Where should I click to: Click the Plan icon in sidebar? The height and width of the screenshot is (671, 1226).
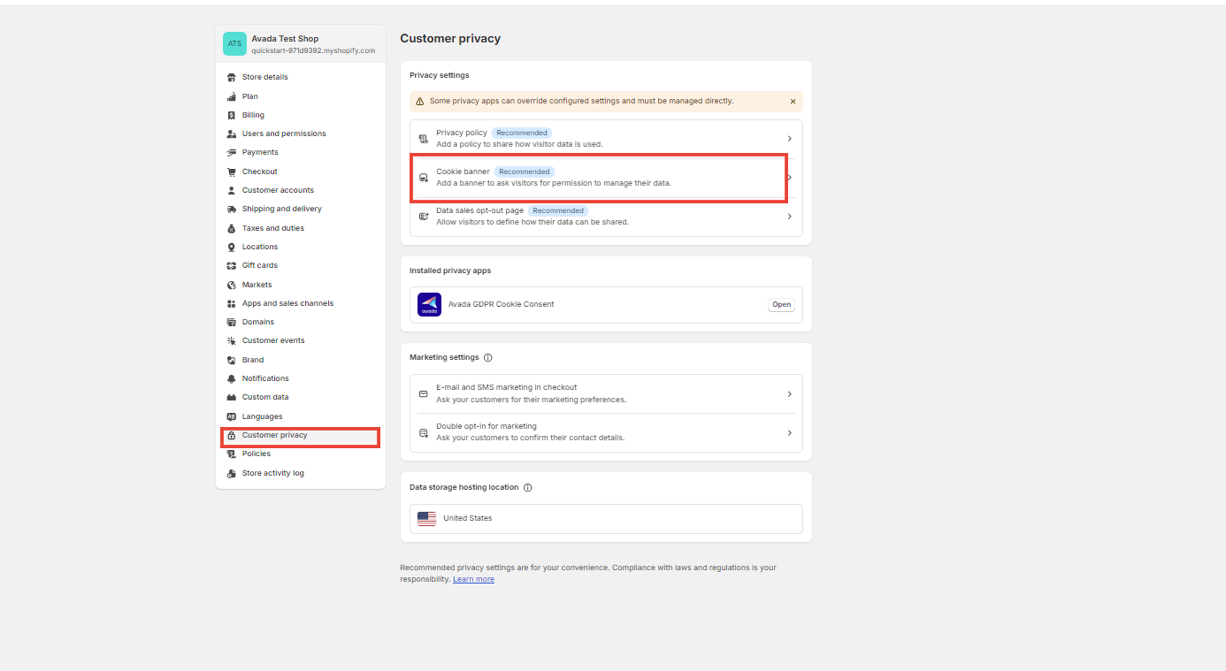[232, 96]
